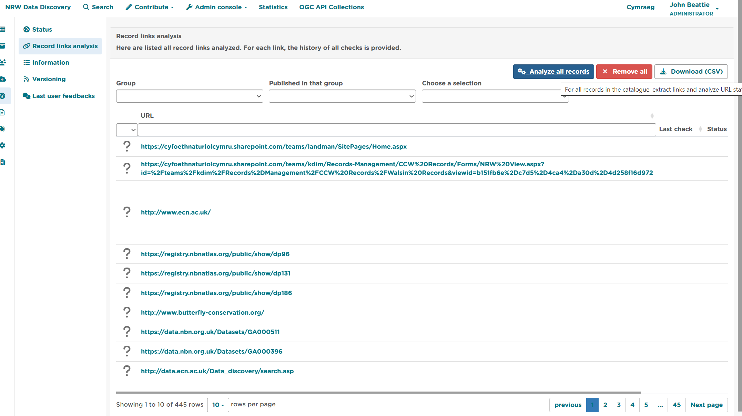The image size is (742, 416).
Task: Open OGC API Collections
Action: (x=332, y=7)
